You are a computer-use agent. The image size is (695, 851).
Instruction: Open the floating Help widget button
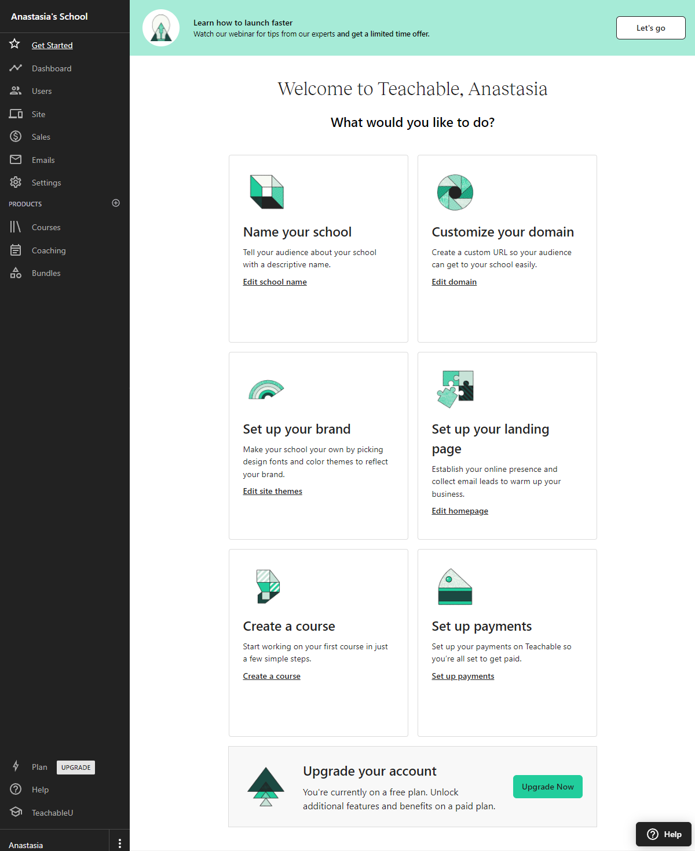pos(664,834)
